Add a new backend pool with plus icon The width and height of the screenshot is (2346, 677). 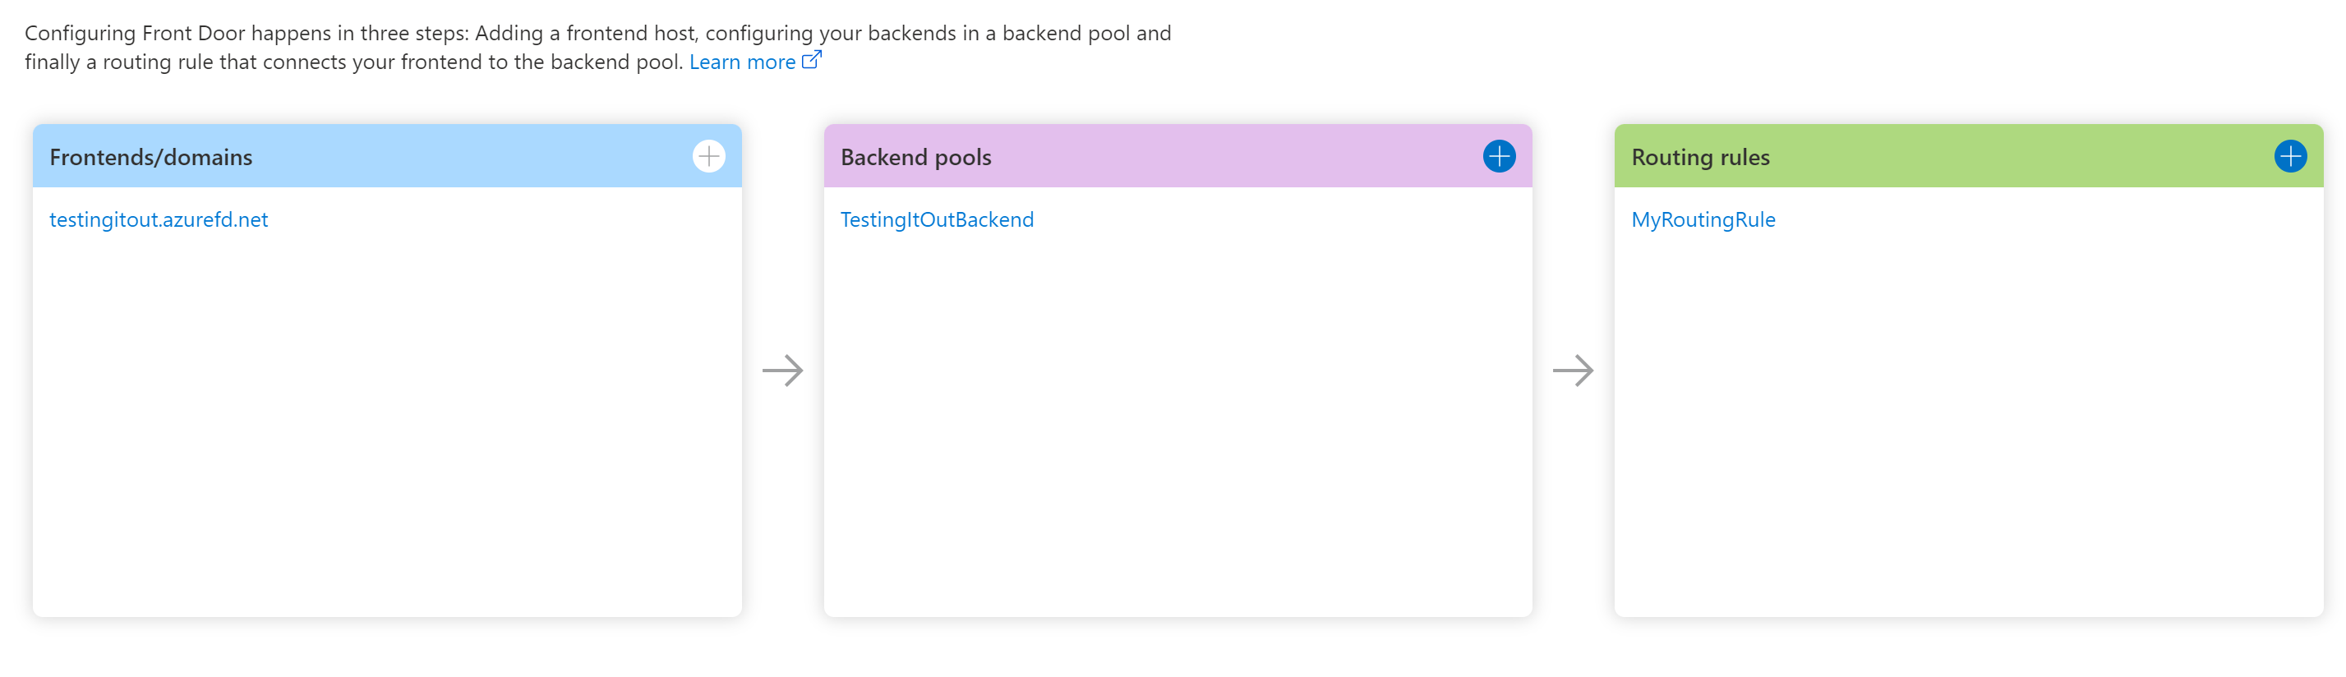[1498, 156]
